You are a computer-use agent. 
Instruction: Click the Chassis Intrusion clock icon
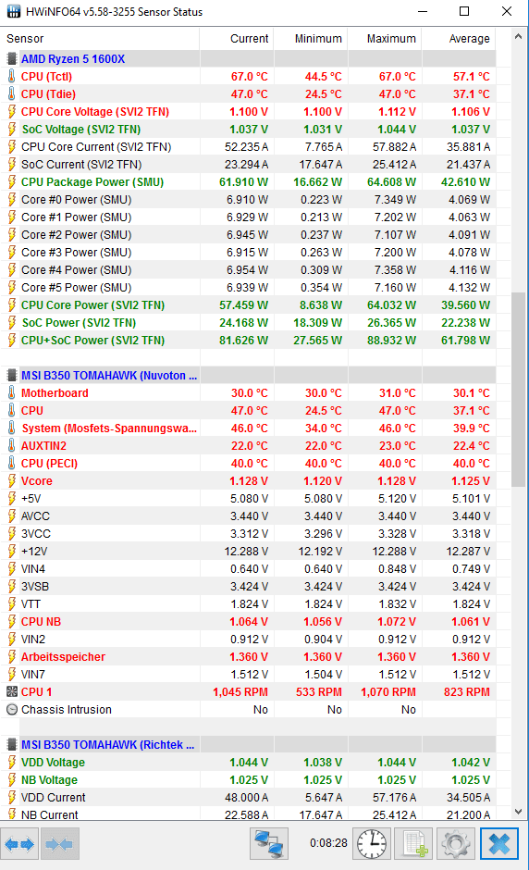[12, 710]
